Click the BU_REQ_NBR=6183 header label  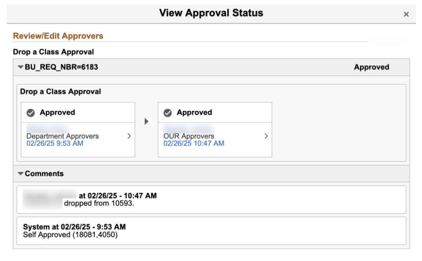pos(61,67)
